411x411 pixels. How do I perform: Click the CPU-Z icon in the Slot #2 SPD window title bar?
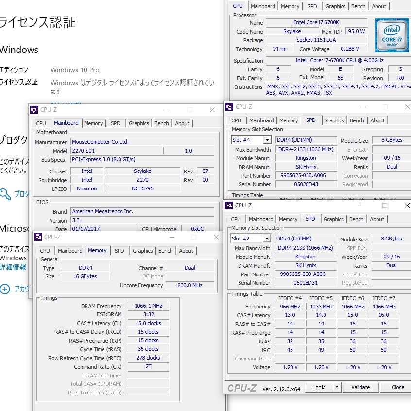(229, 205)
